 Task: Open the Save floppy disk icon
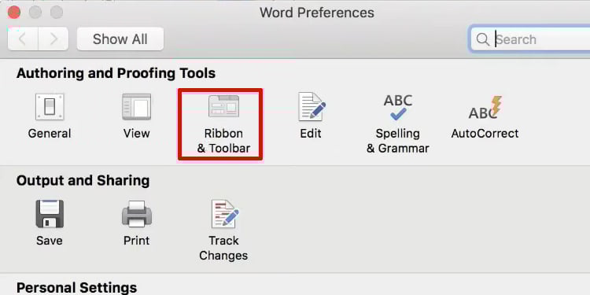tap(50, 214)
